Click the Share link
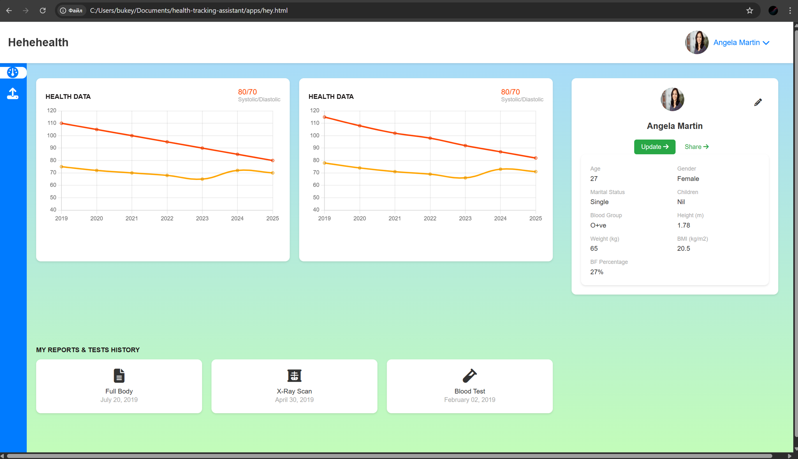The height and width of the screenshot is (459, 798). click(x=696, y=147)
